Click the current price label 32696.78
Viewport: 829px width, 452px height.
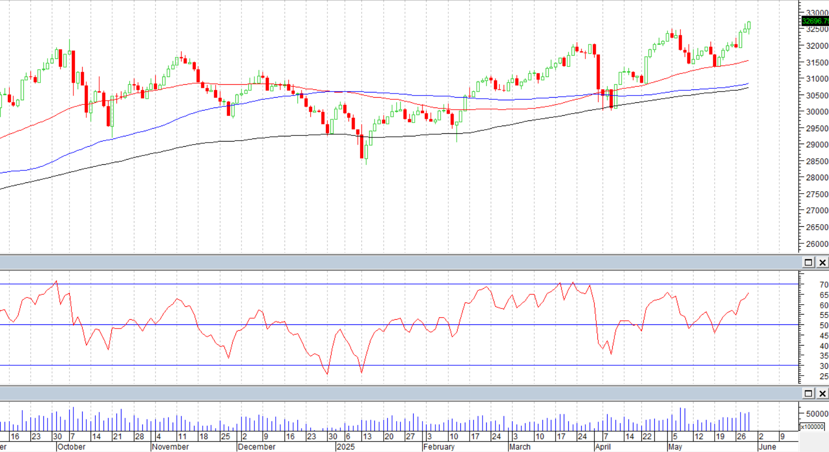[815, 21]
